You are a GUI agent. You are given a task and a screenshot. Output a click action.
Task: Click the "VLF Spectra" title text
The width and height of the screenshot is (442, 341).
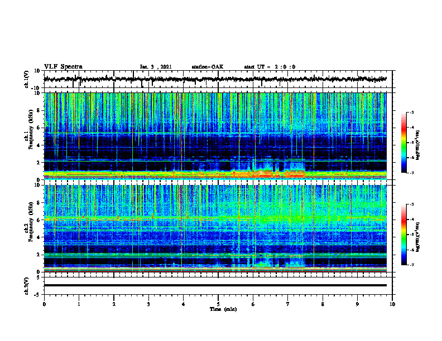click(63, 67)
